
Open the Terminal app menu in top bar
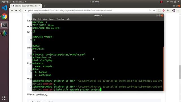click(x=20, y=2)
